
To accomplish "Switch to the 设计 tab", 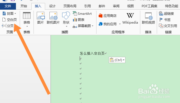I will point(52,6).
